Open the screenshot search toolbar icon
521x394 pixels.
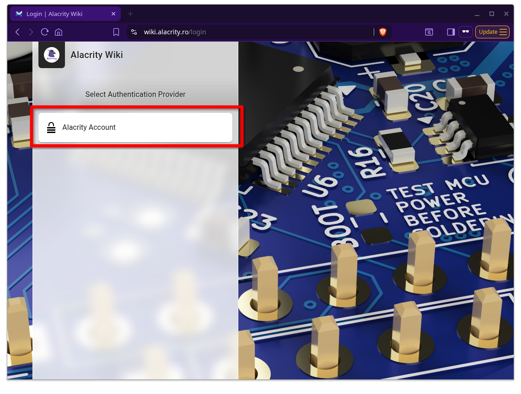pos(429,32)
